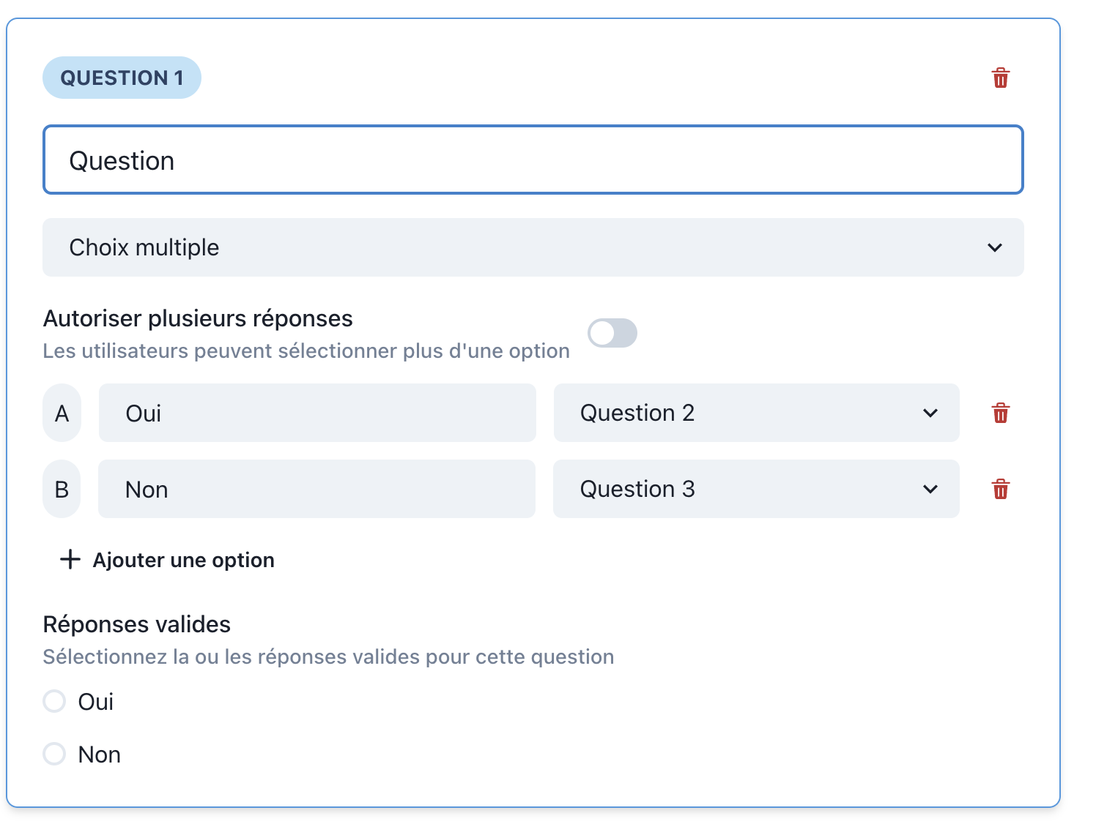Enable the Autoriser plusieurs réponses switch

[x=612, y=334]
